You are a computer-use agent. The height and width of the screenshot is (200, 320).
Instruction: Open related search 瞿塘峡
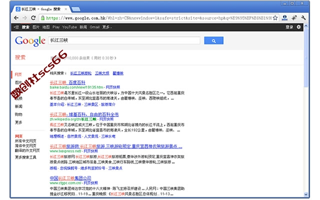[118, 73]
